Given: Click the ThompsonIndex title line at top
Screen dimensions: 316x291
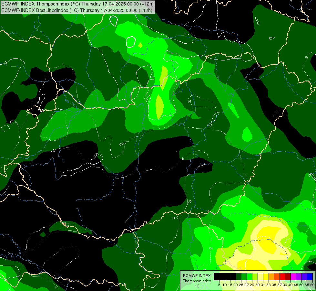Looking at the screenshot, I should [x=77, y=4].
